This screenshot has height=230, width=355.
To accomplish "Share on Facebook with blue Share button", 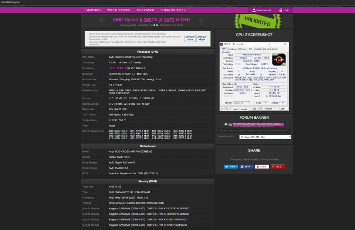I will pos(246,167).
